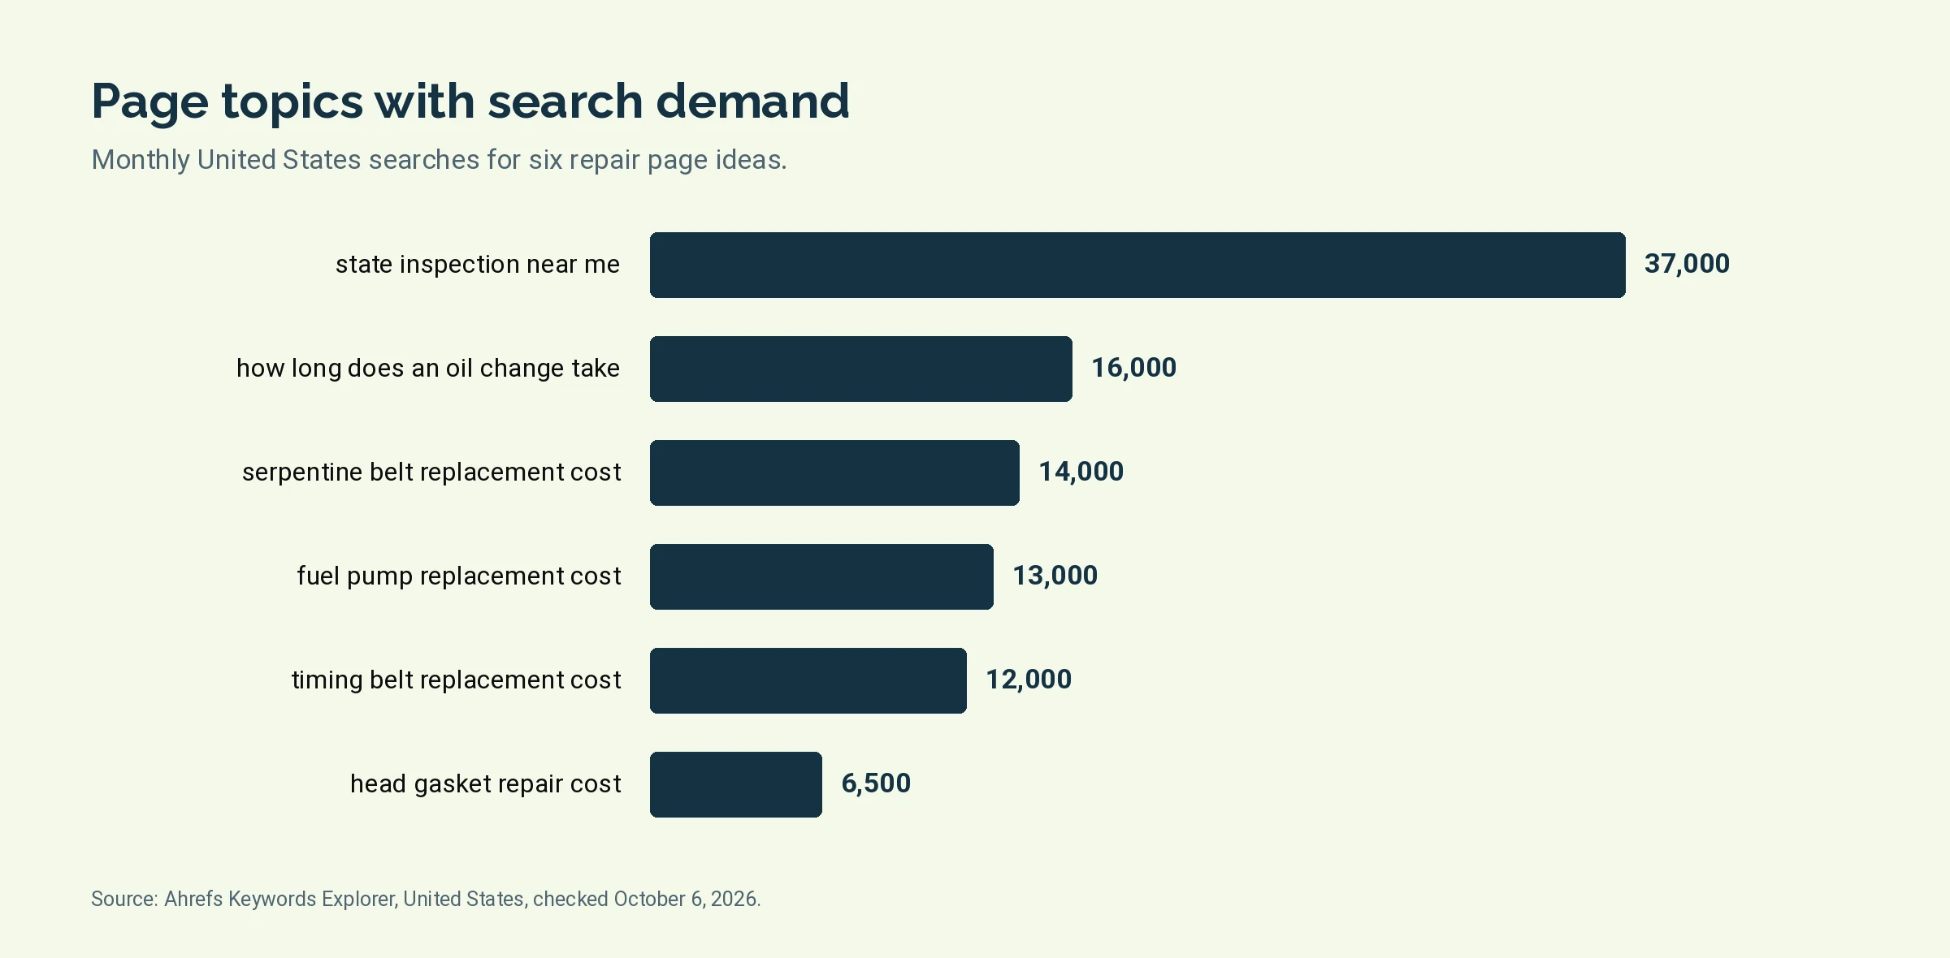Click the title 'Page topics with search demand'
Image resolution: width=1950 pixels, height=958 pixels.
coord(470,101)
